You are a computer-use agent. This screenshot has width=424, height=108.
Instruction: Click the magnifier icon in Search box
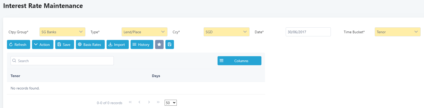(14, 61)
